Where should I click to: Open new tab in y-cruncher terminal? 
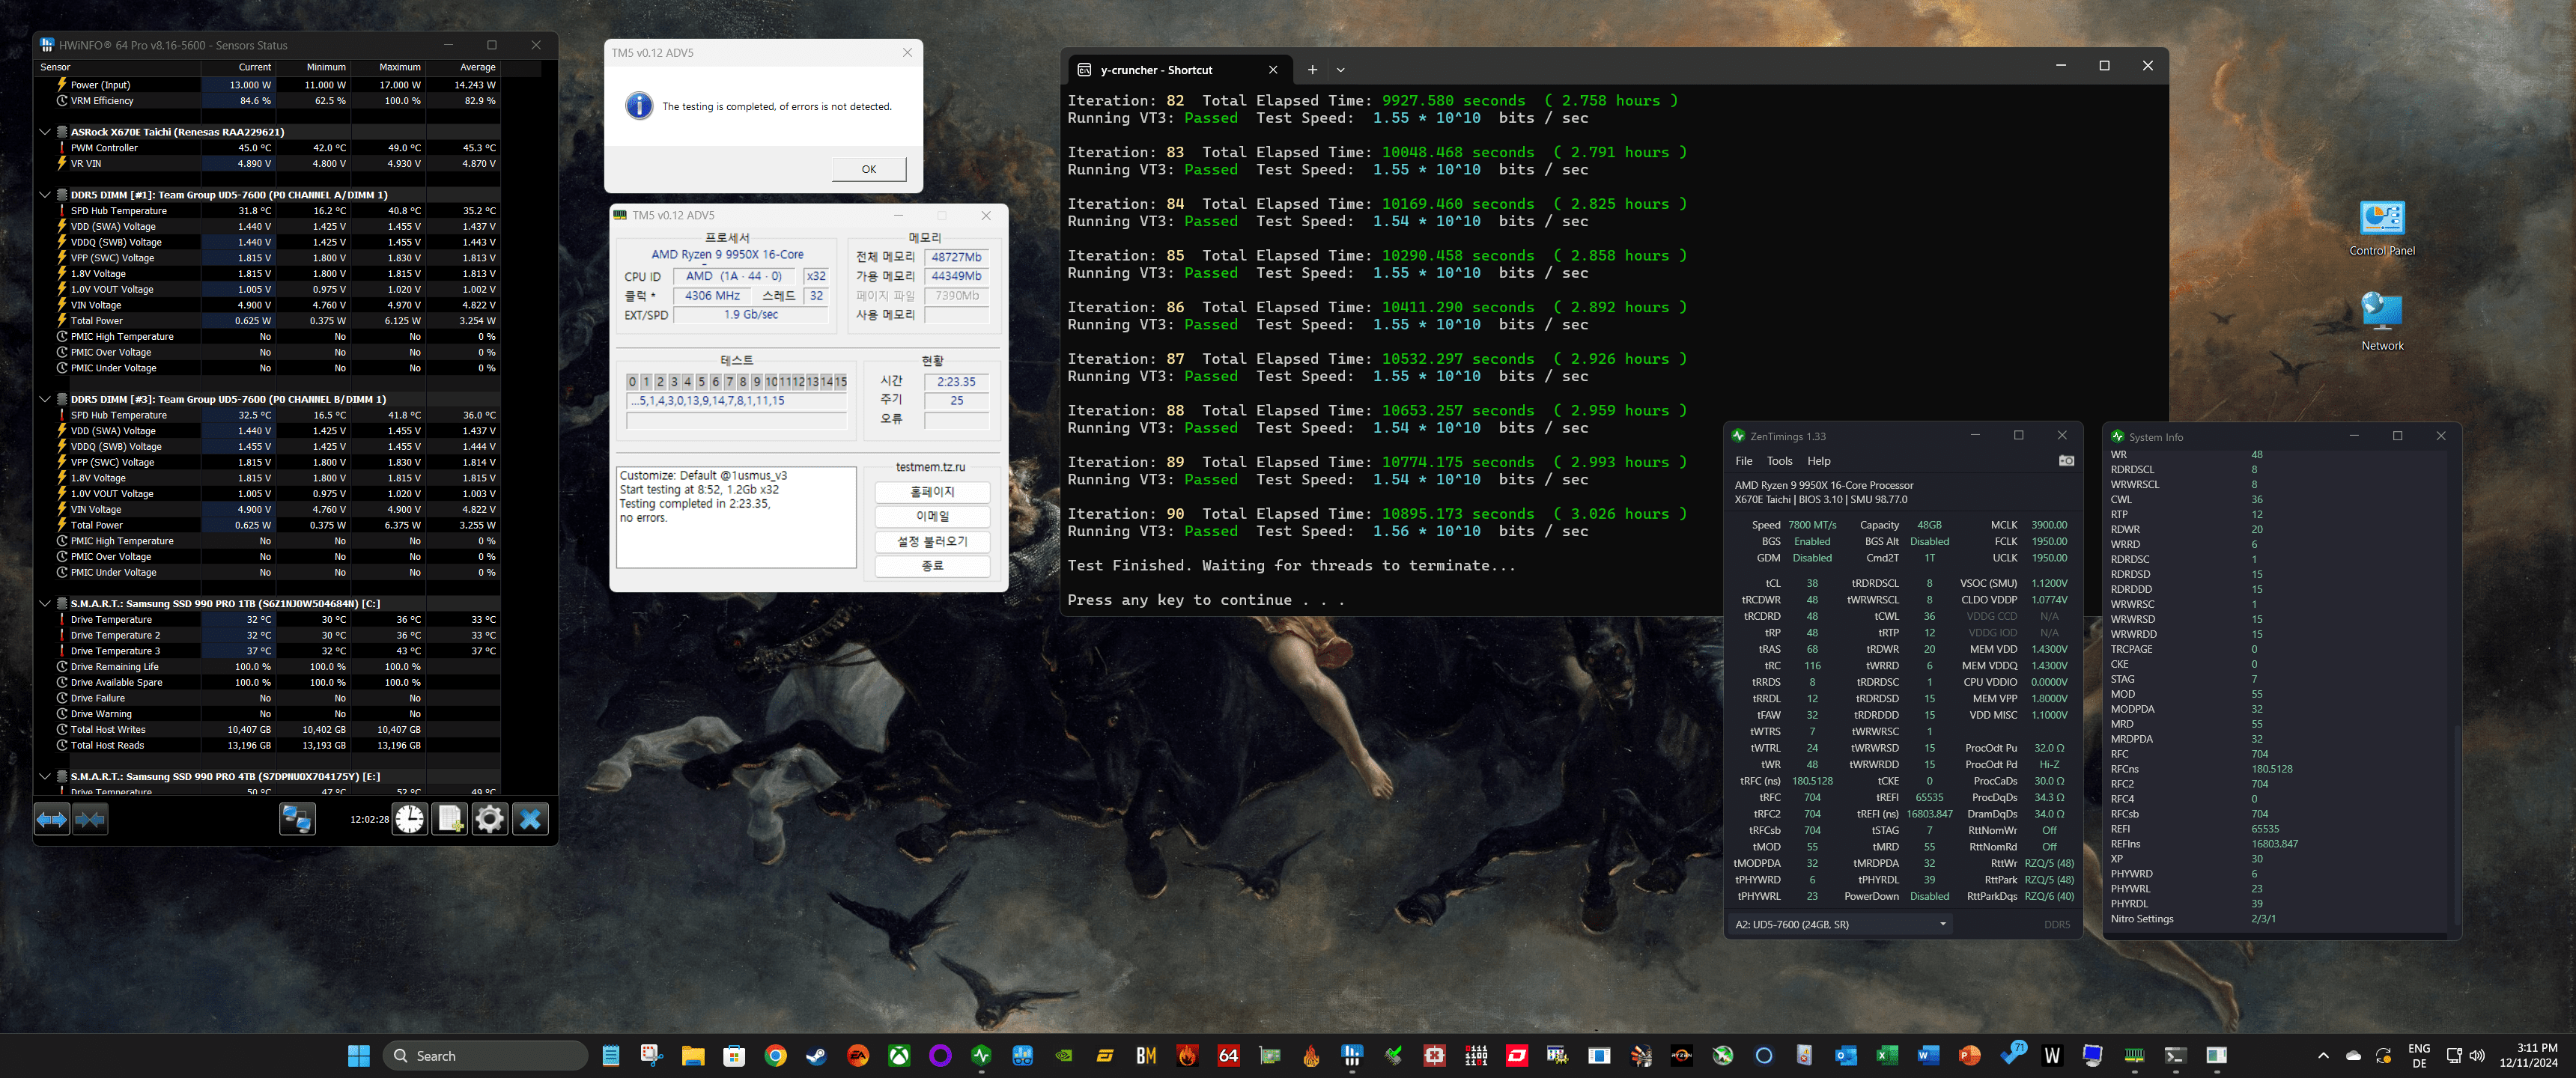click(x=1312, y=70)
